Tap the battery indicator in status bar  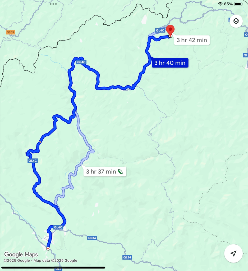238,4
